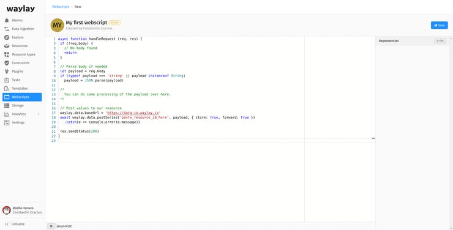
Task: Click the editor scrollbar marker at right edge
Action: click(x=373, y=138)
